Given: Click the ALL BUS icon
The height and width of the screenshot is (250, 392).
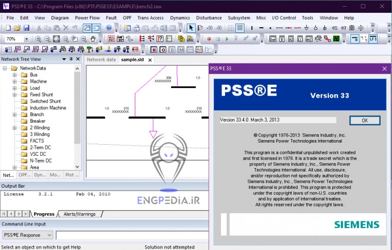Looking at the screenshot, I should point(111,39).
